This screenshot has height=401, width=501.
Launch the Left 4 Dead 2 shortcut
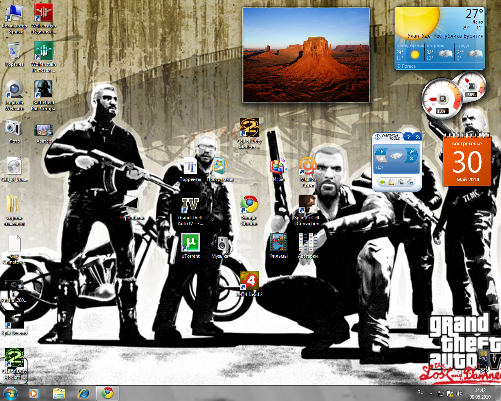(x=249, y=284)
